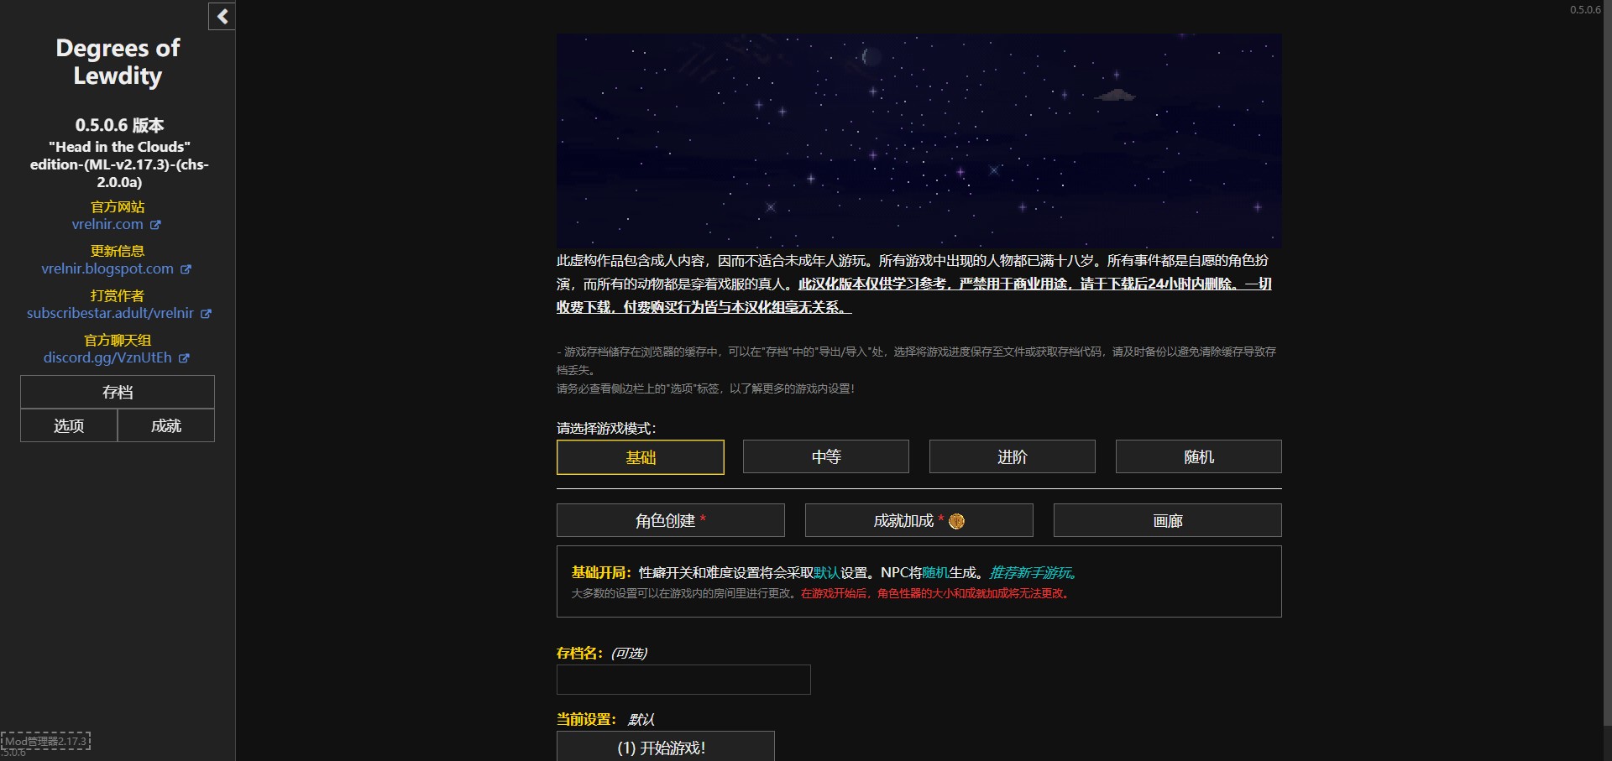Open the subscribestar.adult/vrelnir link
The width and height of the screenshot is (1612, 761).
click(x=110, y=313)
